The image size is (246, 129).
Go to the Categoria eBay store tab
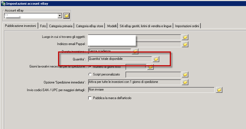click(x=90, y=26)
